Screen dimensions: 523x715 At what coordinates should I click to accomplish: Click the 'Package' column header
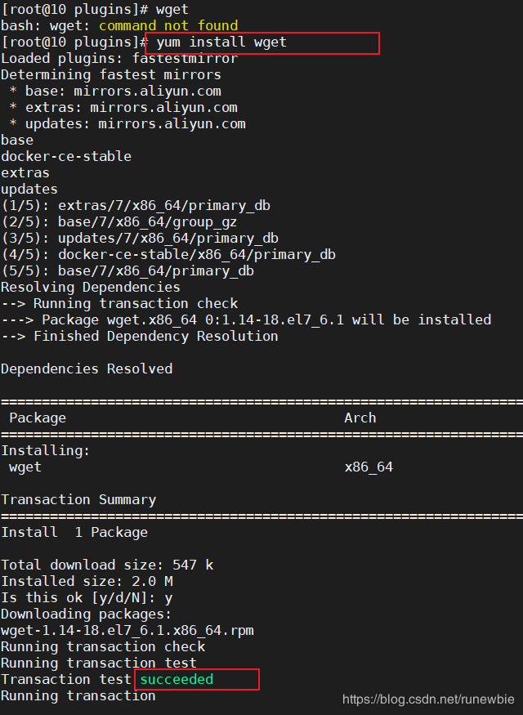coord(38,418)
